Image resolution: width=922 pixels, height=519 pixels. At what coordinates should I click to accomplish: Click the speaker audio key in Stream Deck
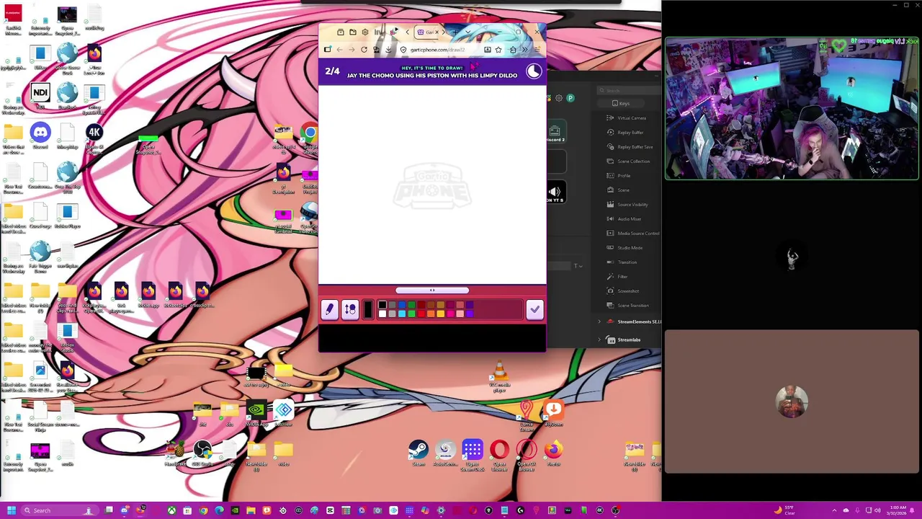click(x=555, y=192)
